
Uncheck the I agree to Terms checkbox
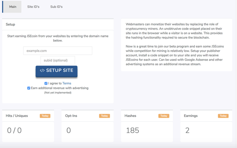coord(46,83)
